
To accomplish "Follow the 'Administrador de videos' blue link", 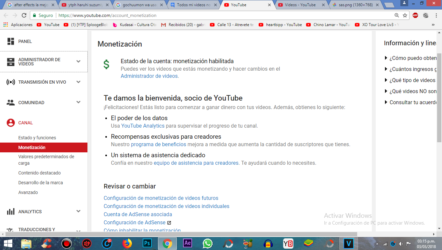I will pyautogui.click(x=149, y=76).
